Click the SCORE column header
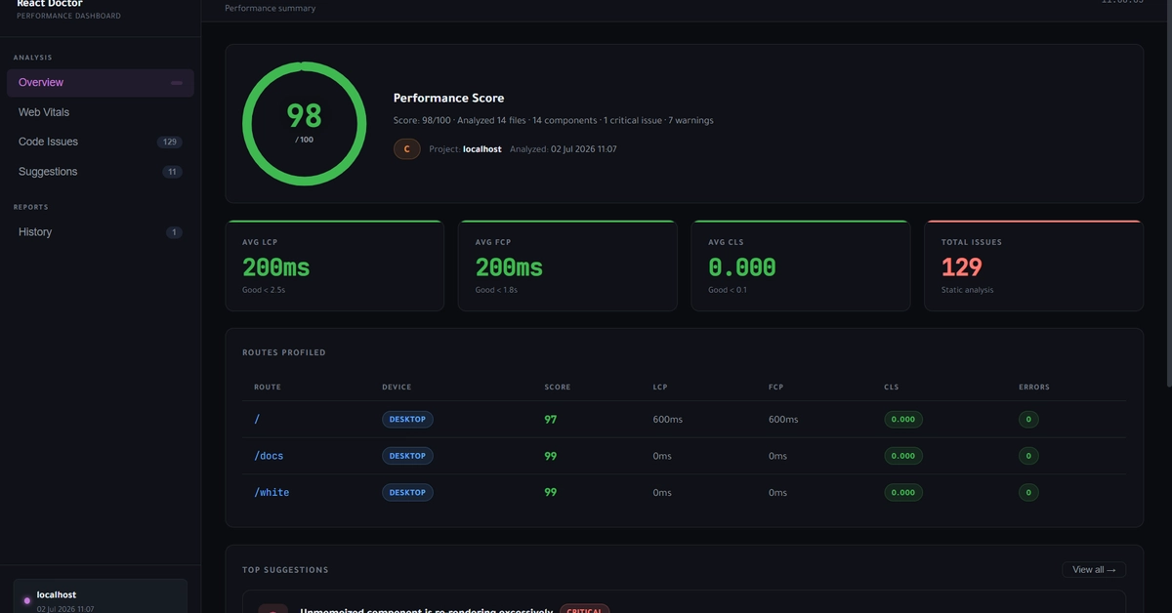This screenshot has width=1172, height=613. click(x=558, y=388)
